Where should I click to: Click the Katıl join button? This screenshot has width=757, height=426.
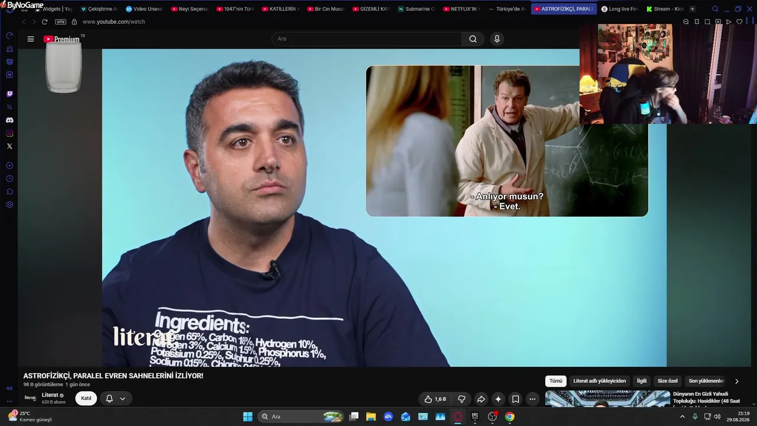[86, 398]
